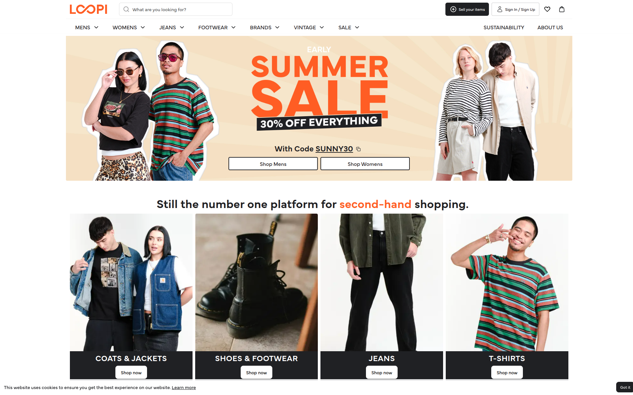
Task: Click the Sell your items plus icon
Action: pyautogui.click(x=453, y=9)
